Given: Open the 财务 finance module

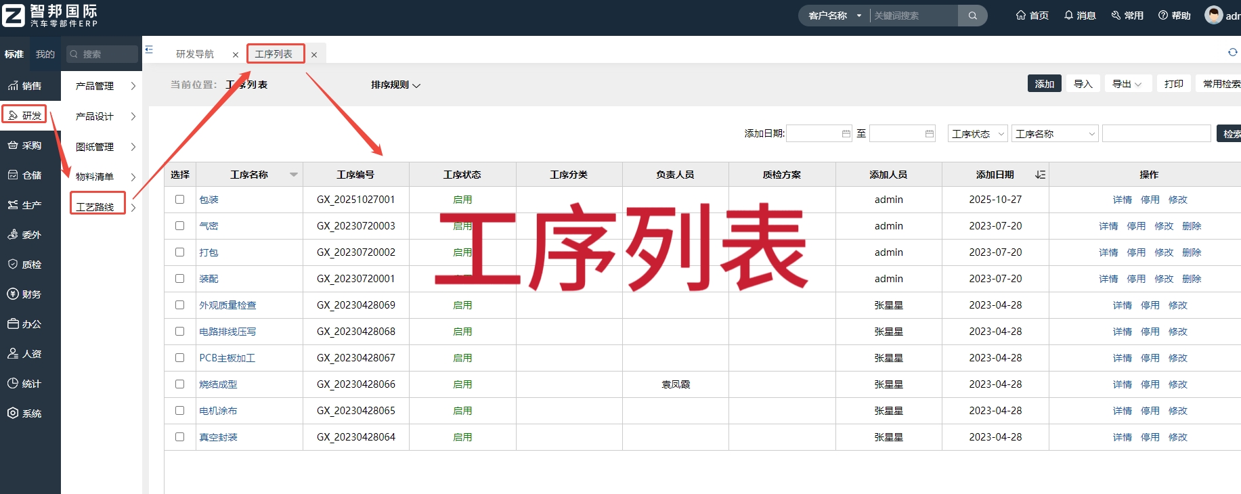Looking at the screenshot, I should point(24,294).
